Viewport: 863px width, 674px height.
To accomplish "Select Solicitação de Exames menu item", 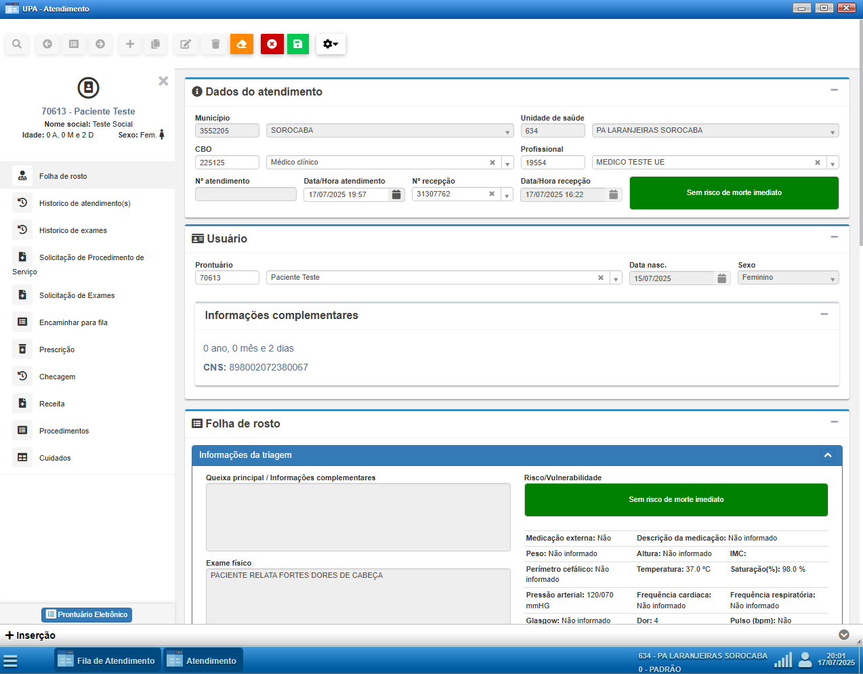I will (x=77, y=295).
